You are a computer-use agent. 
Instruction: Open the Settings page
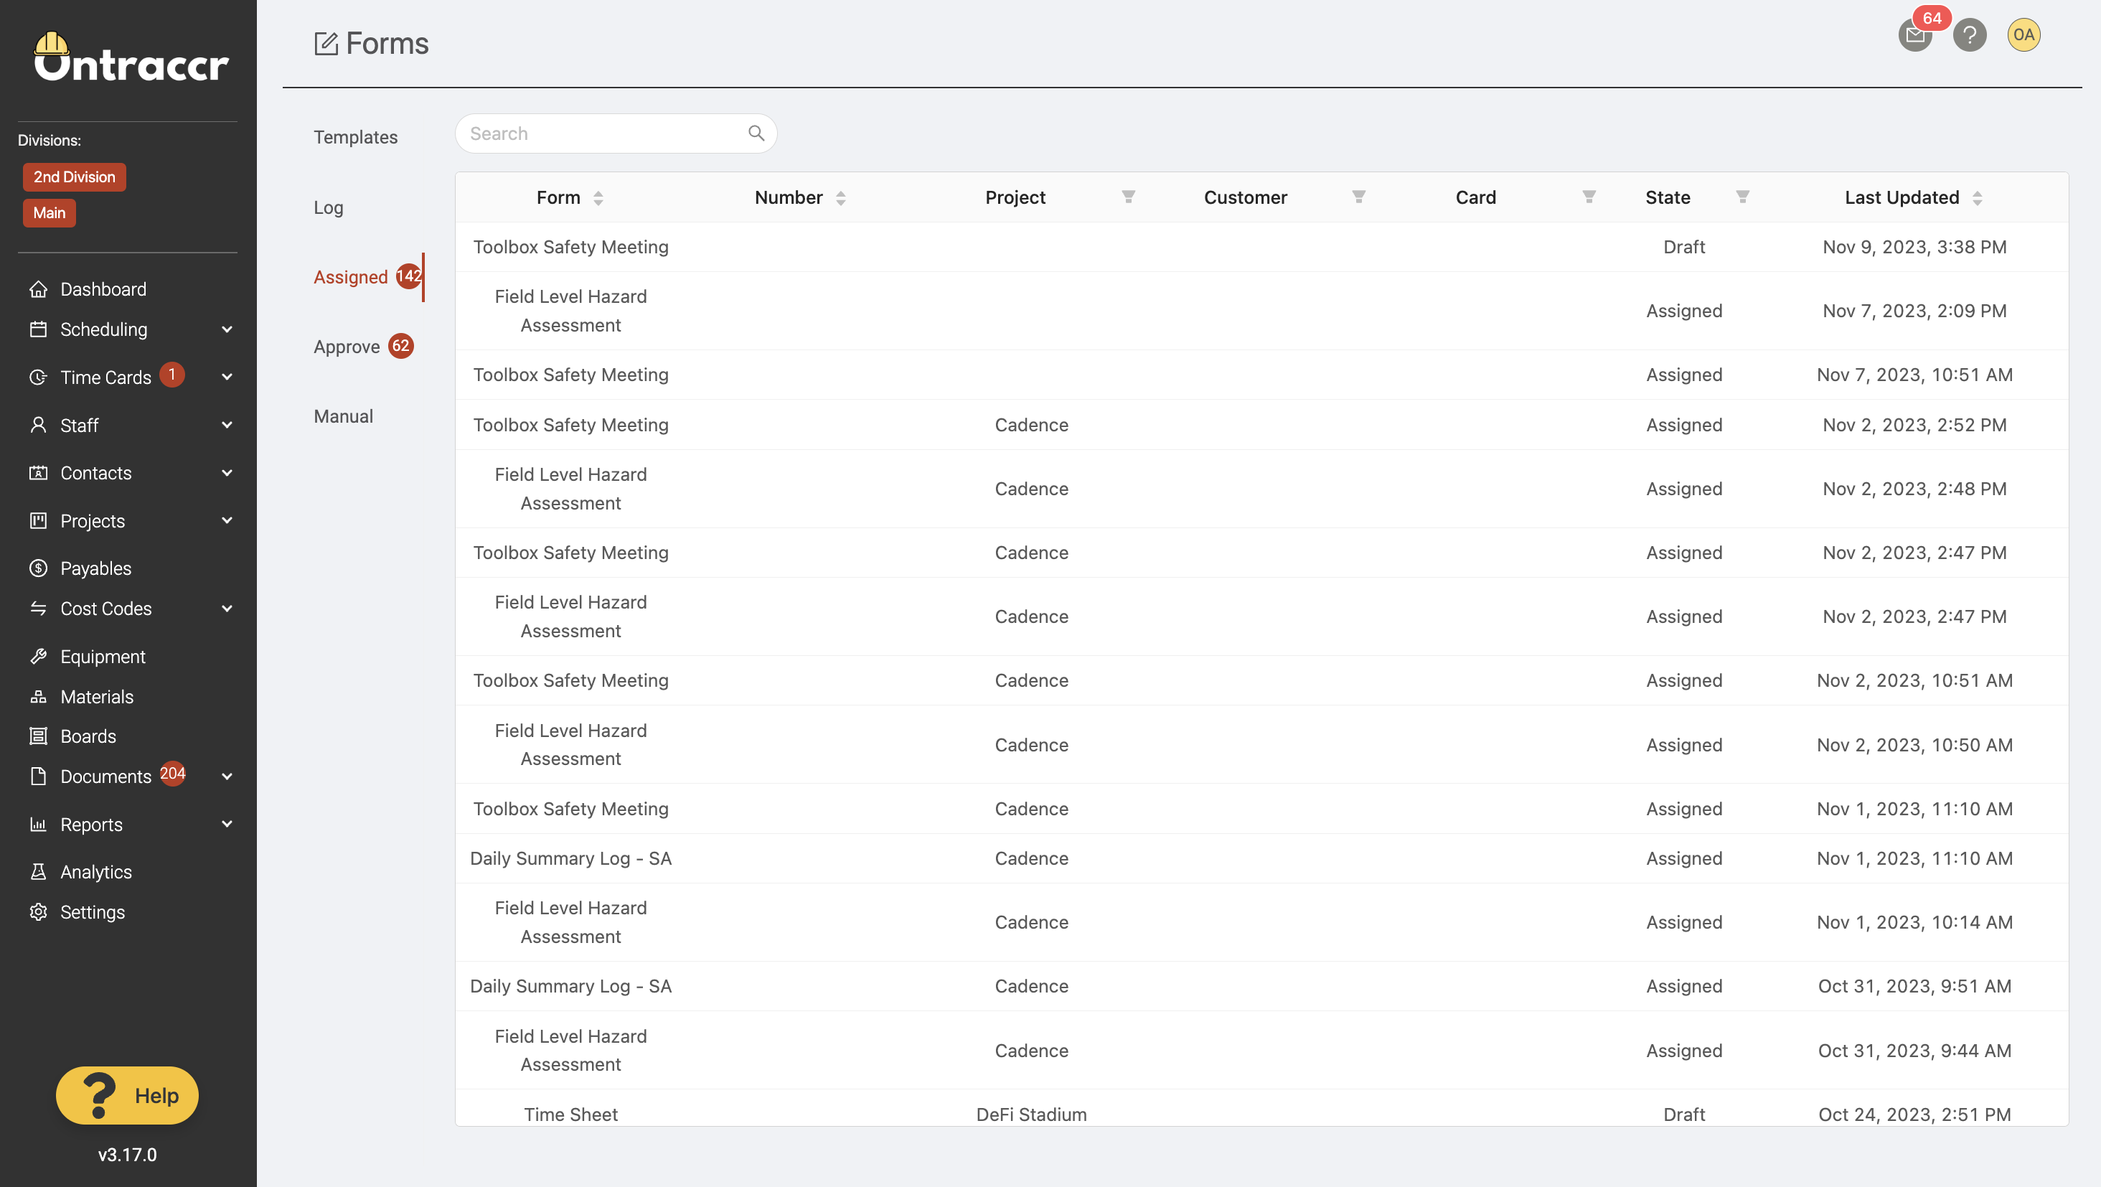pyautogui.click(x=92, y=911)
